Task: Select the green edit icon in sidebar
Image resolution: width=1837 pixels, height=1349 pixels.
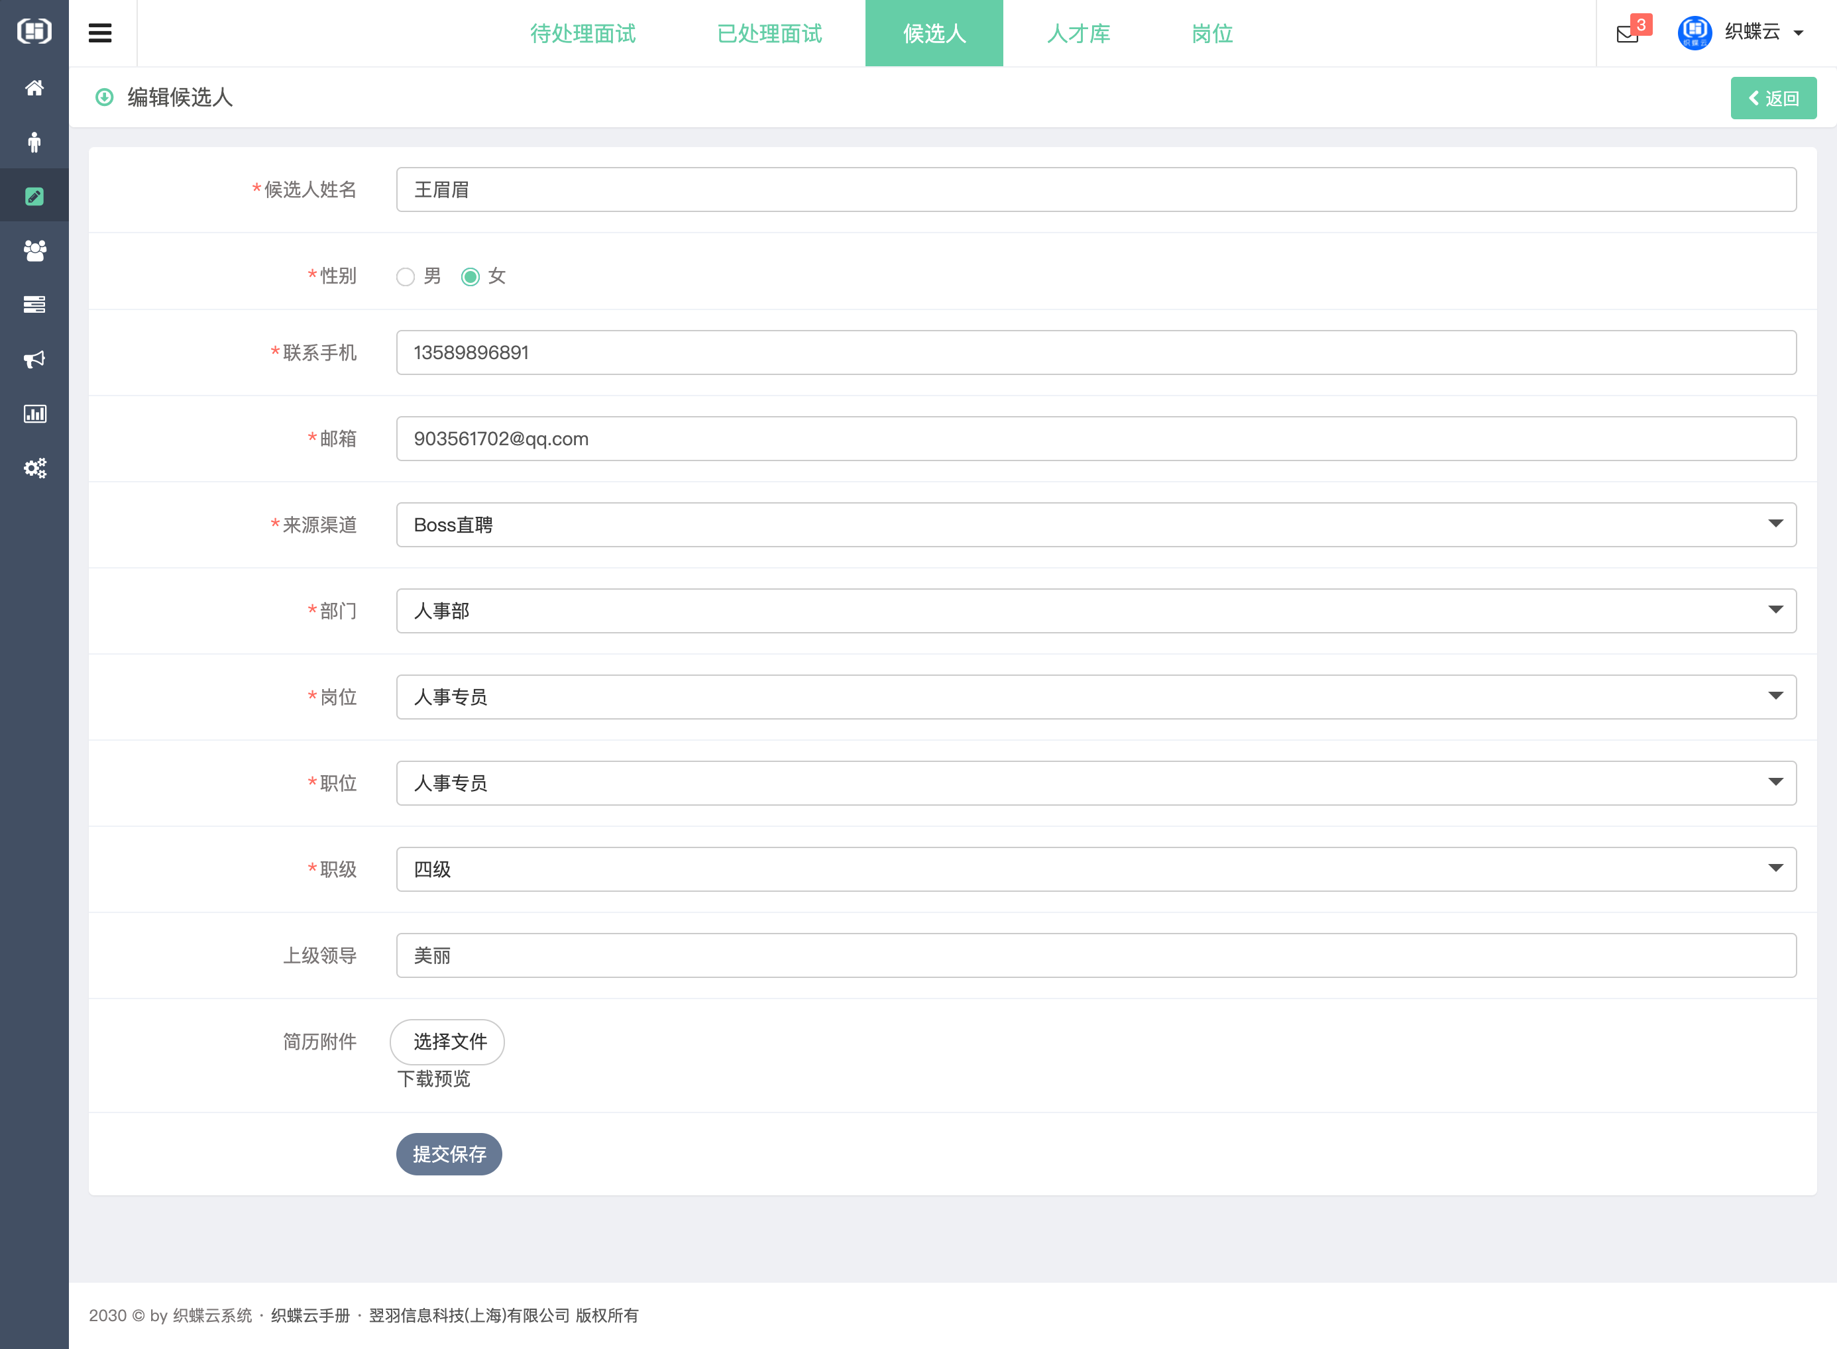Action: pyautogui.click(x=34, y=196)
